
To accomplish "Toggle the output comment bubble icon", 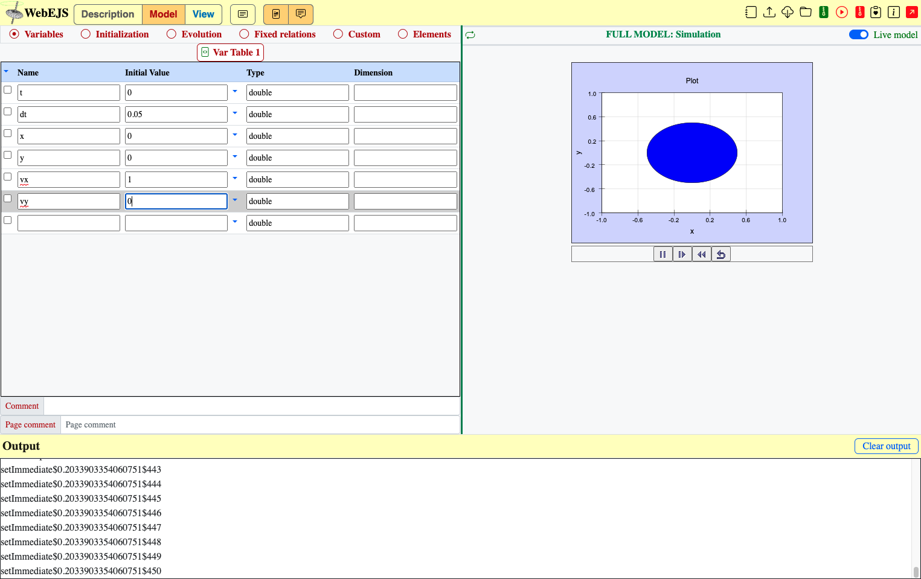I will (x=301, y=14).
